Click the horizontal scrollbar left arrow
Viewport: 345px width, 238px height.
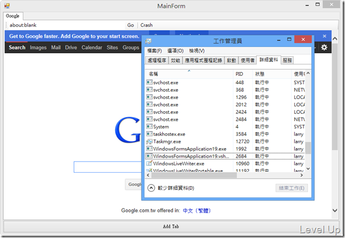[x=148, y=175]
